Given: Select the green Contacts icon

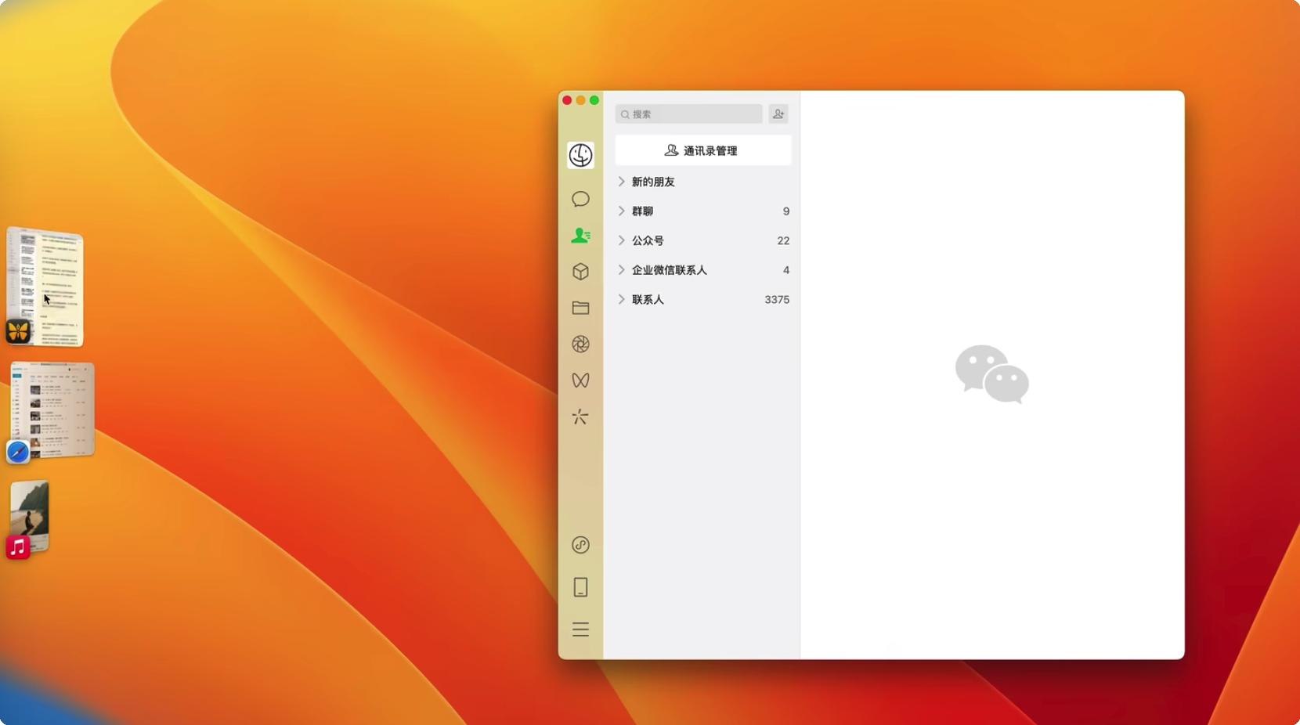Looking at the screenshot, I should [x=580, y=235].
